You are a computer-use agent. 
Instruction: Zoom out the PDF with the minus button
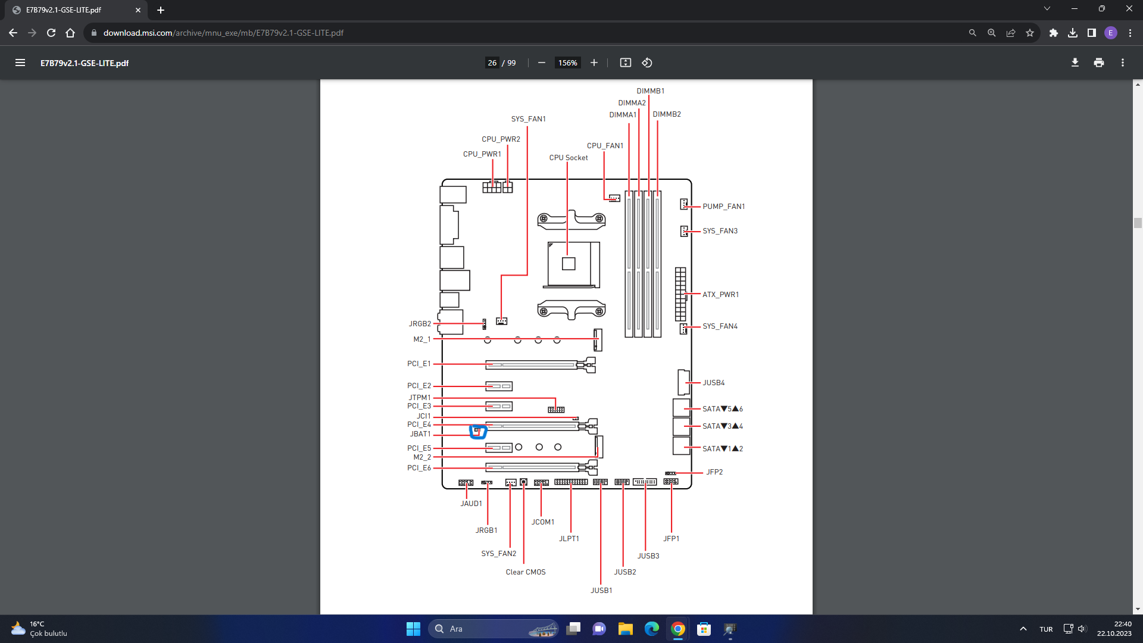click(x=542, y=63)
